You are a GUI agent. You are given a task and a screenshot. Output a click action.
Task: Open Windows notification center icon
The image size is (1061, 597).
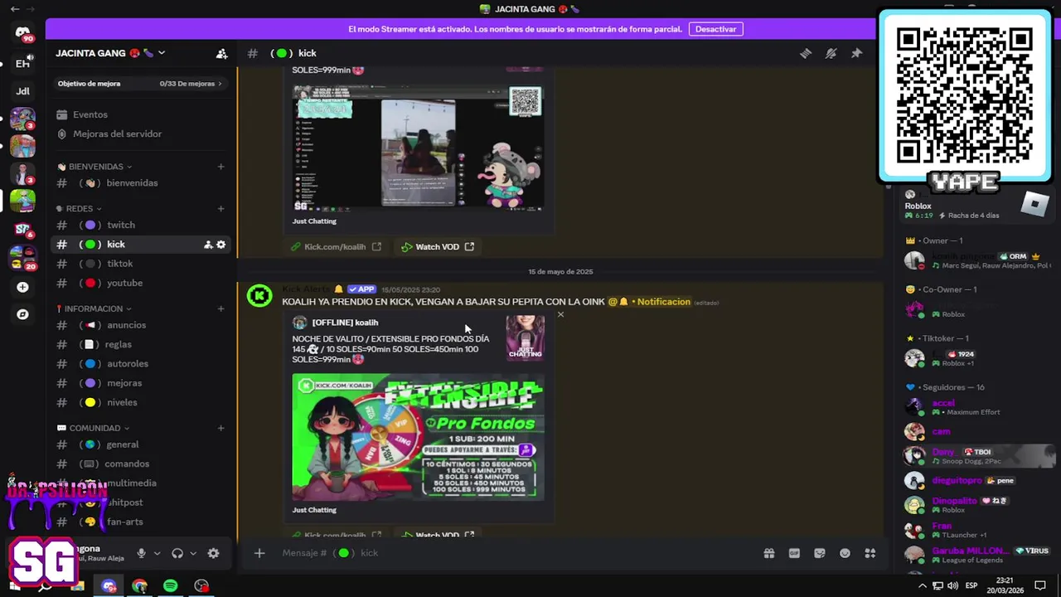pos(1039,585)
